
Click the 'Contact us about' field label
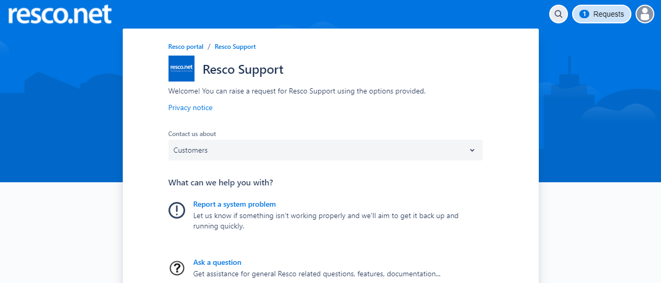(192, 134)
